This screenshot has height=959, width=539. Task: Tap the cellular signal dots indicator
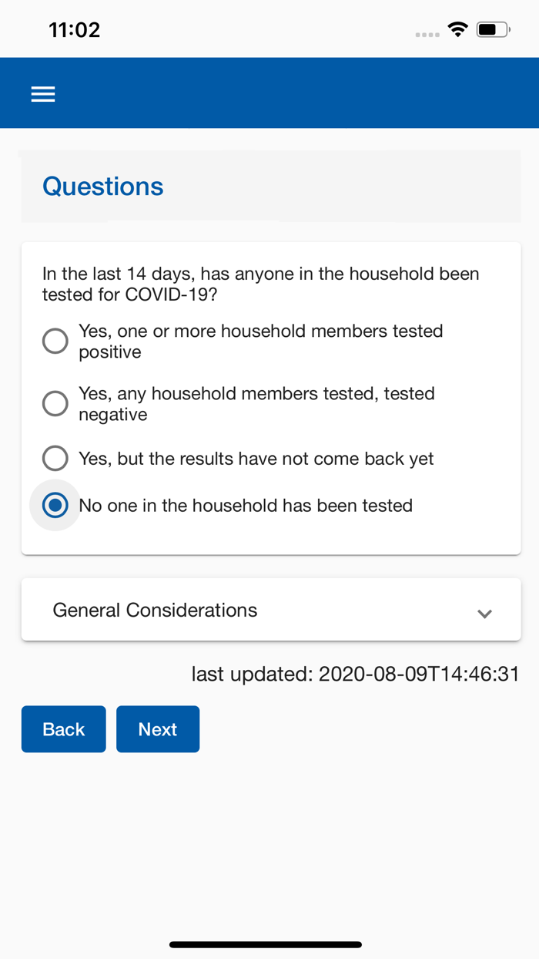(x=428, y=34)
